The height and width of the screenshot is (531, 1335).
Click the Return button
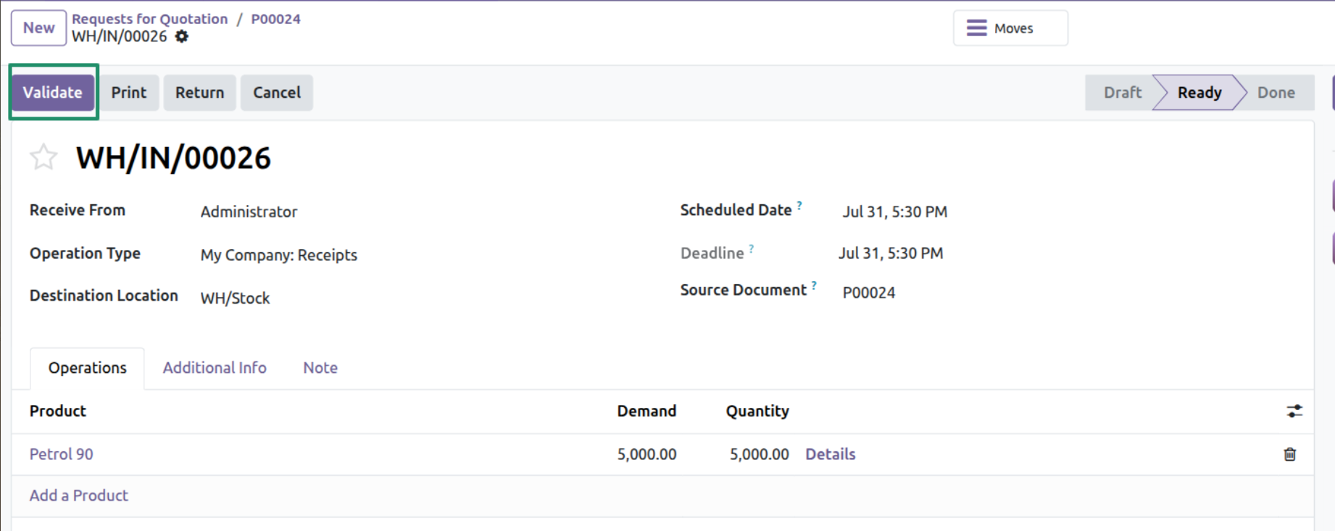200,93
